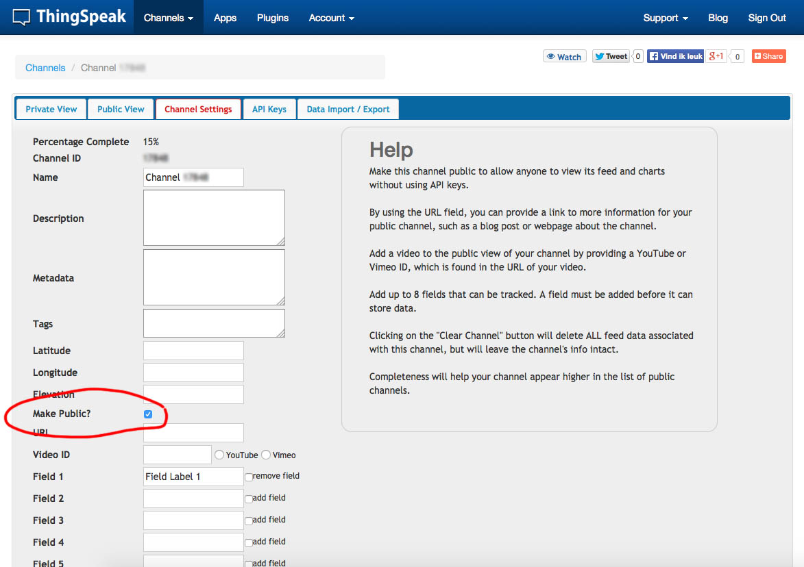Click the Field 3 input box

pos(193,520)
